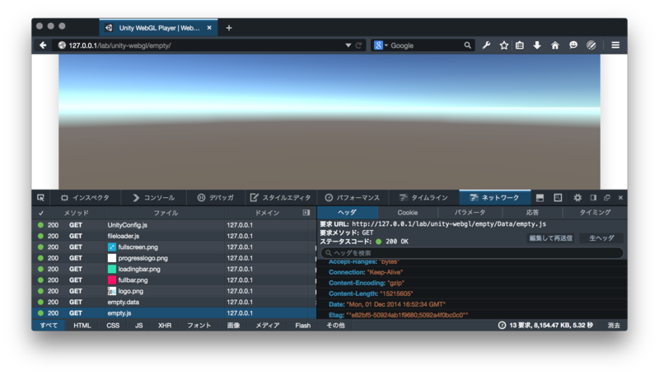Click 編集して再送信 button

click(550, 238)
